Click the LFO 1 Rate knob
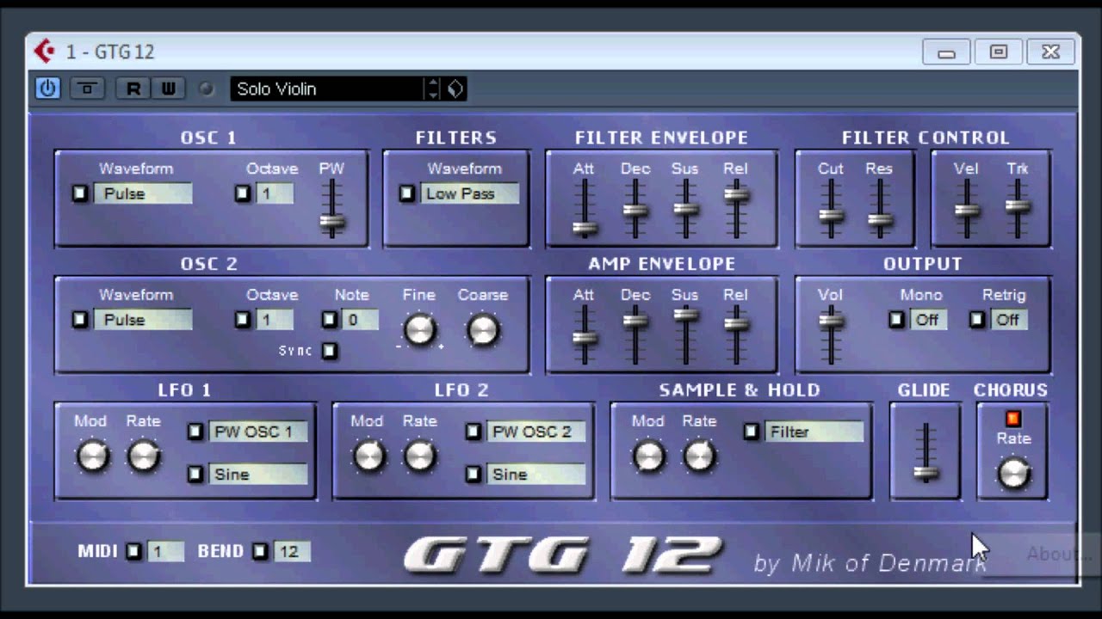 144,457
